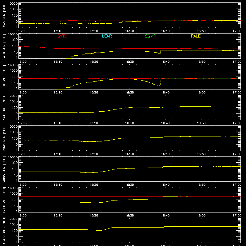
Task: Select the yellow PALE station label
Action: click(196, 36)
